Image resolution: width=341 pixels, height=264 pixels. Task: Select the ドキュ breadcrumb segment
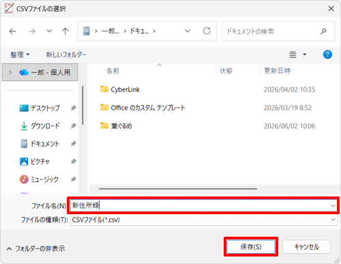click(139, 31)
